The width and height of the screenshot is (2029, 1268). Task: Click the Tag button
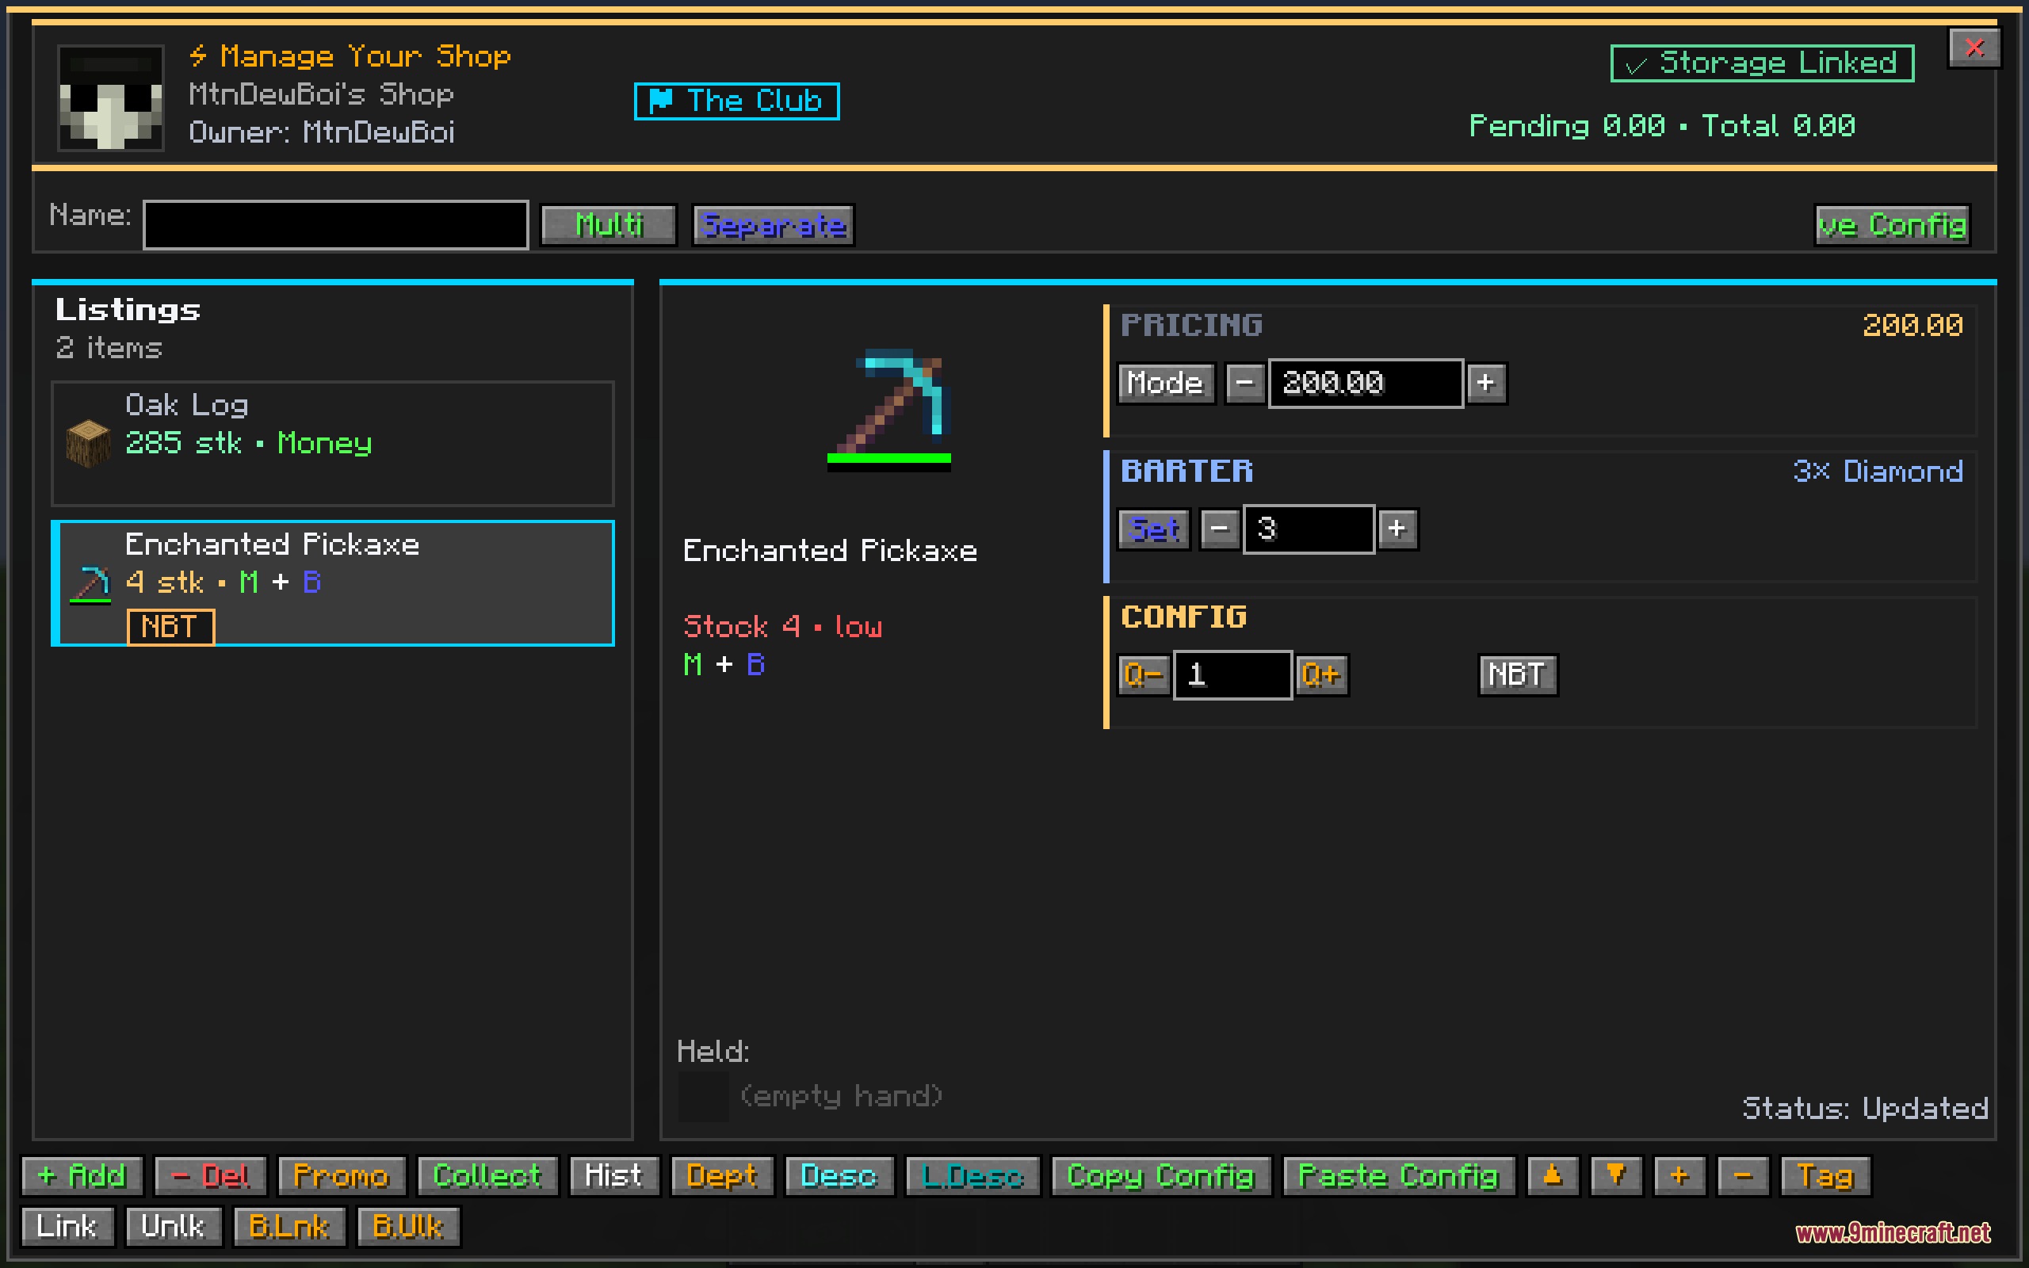tap(1825, 1176)
